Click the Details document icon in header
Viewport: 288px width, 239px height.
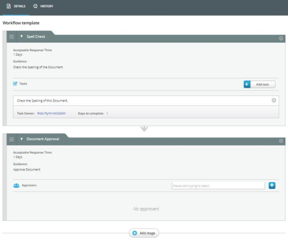[x=9, y=6]
